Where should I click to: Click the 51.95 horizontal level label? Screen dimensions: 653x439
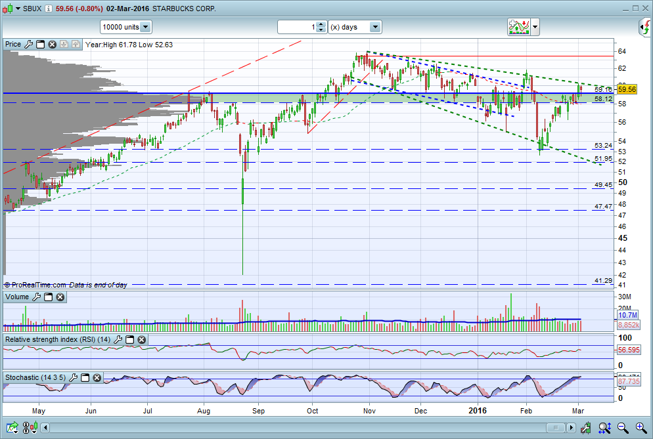tap(603, 159)
